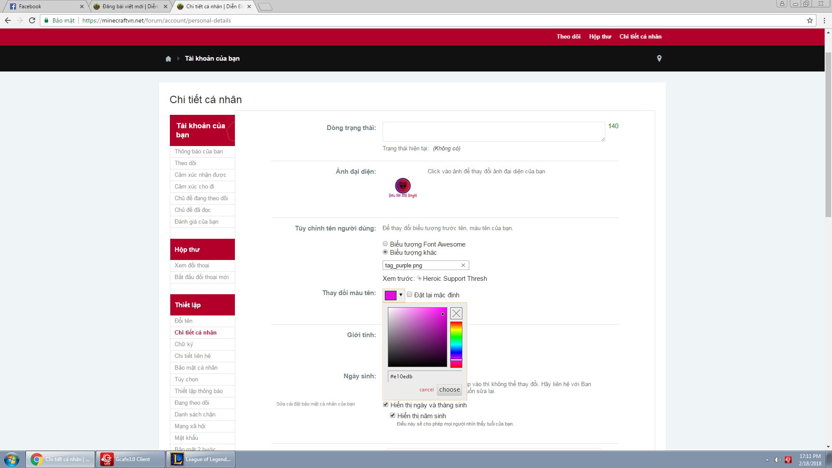Reload the page with refresh icon
The height and width of the screenshot is (468, 832).
point(32,20)
